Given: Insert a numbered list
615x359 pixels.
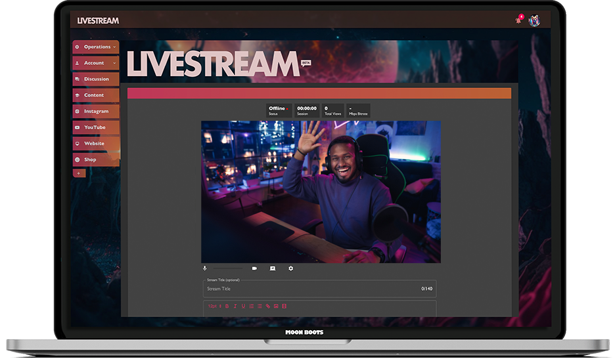Looking at the screenshot, I should [x=252, y=306].
